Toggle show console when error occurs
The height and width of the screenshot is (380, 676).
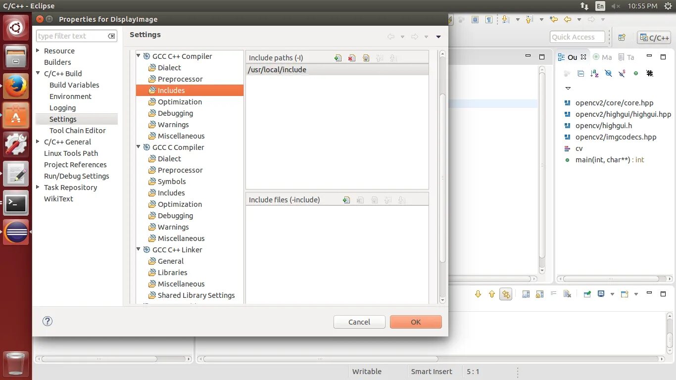[506, 294]
